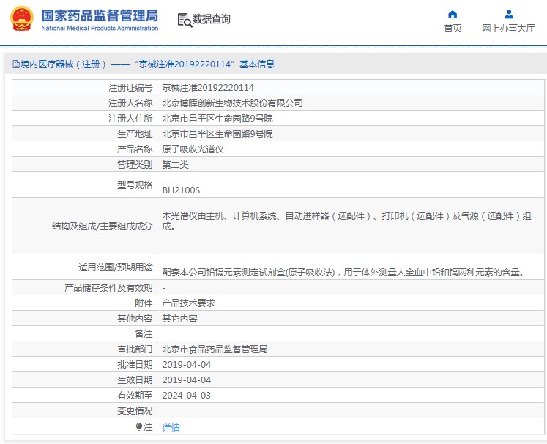Click the 数据查询 header title
This screenshot has width=547, height=444.
click(212, 19)
